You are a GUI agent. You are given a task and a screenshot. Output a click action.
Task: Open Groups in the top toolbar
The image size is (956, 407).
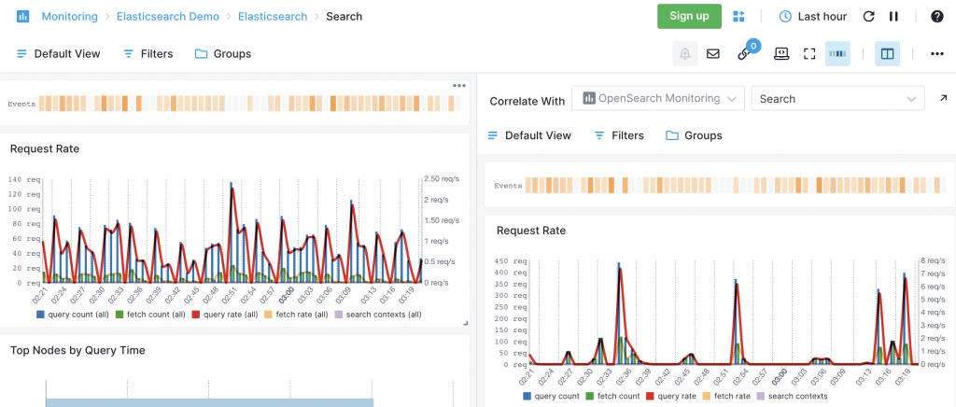pos(223,53)
